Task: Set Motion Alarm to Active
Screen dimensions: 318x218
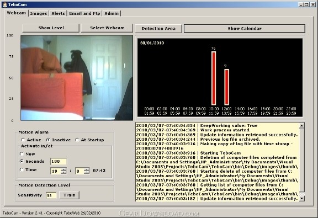Action: click(x=31, y=140)
